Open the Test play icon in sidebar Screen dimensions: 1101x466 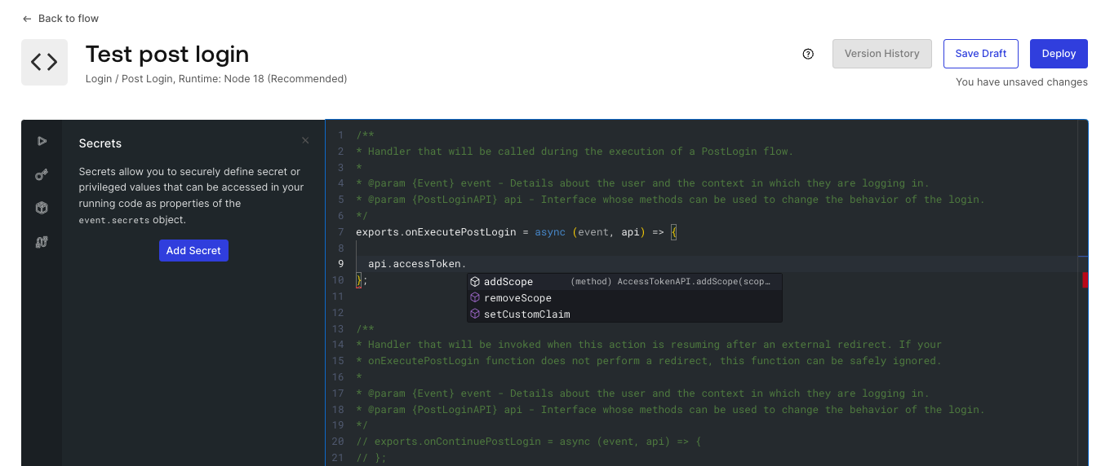[42, 141]
